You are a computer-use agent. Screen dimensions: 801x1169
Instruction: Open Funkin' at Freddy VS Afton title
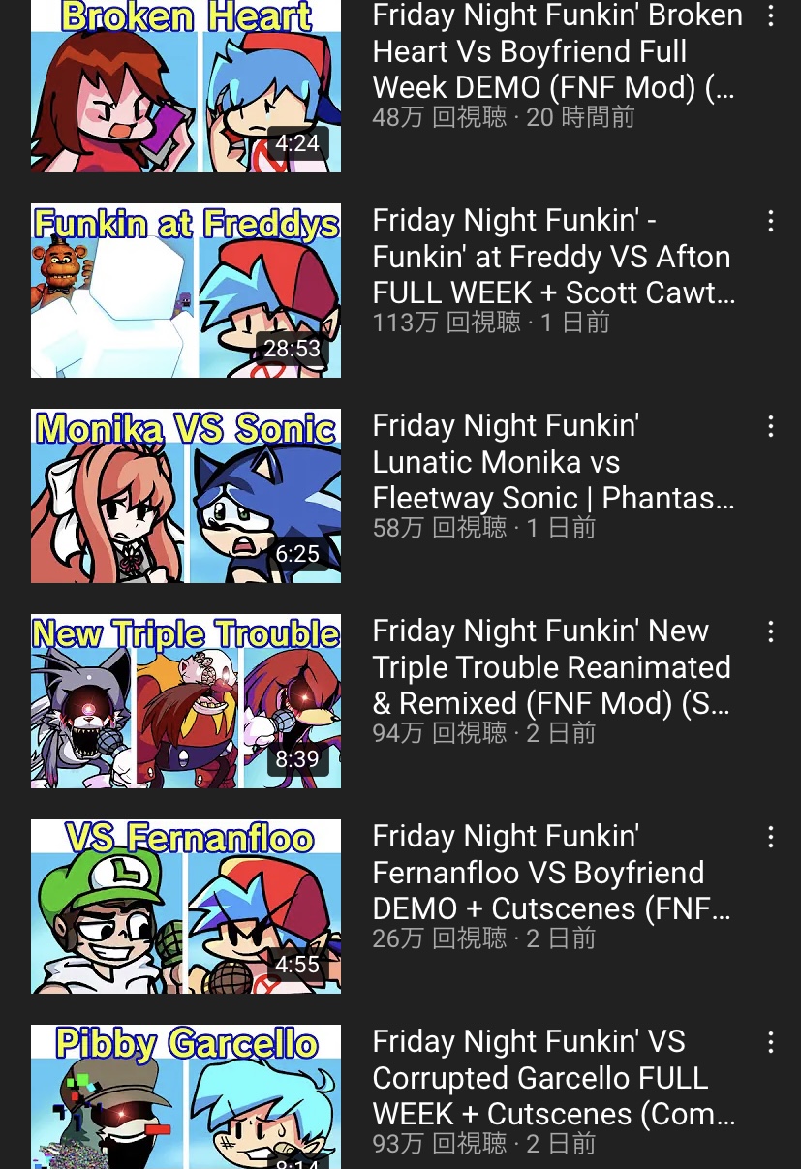click(554, 257)
